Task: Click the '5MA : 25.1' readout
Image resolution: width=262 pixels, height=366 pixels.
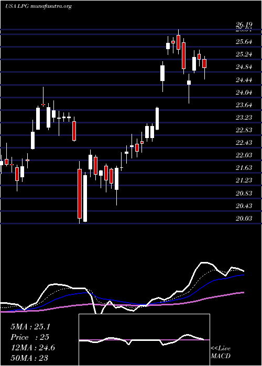Action: (x=30, y=327)
